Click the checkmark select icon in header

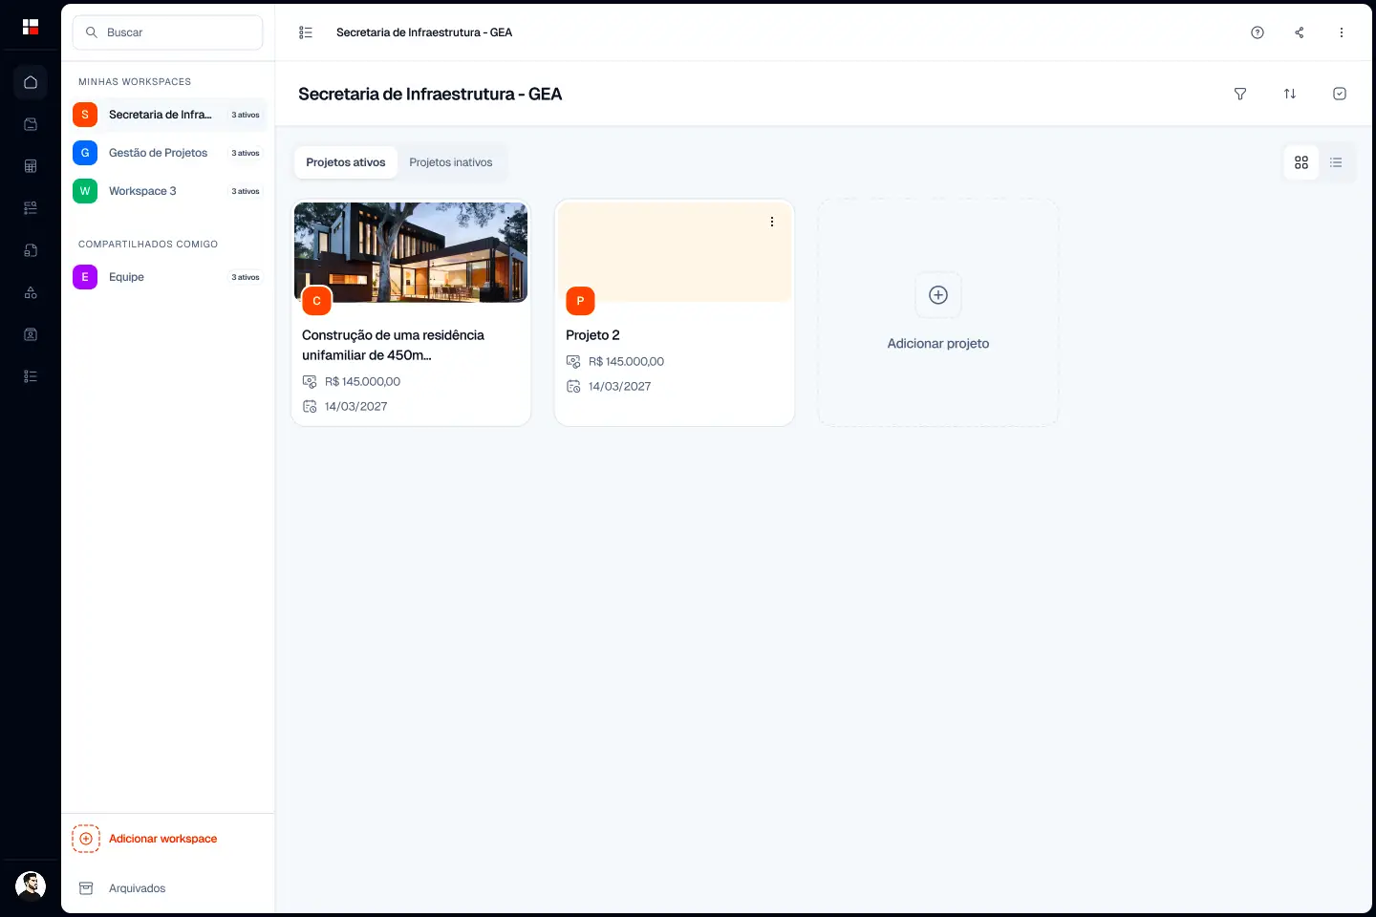[x=1340, y=94]
